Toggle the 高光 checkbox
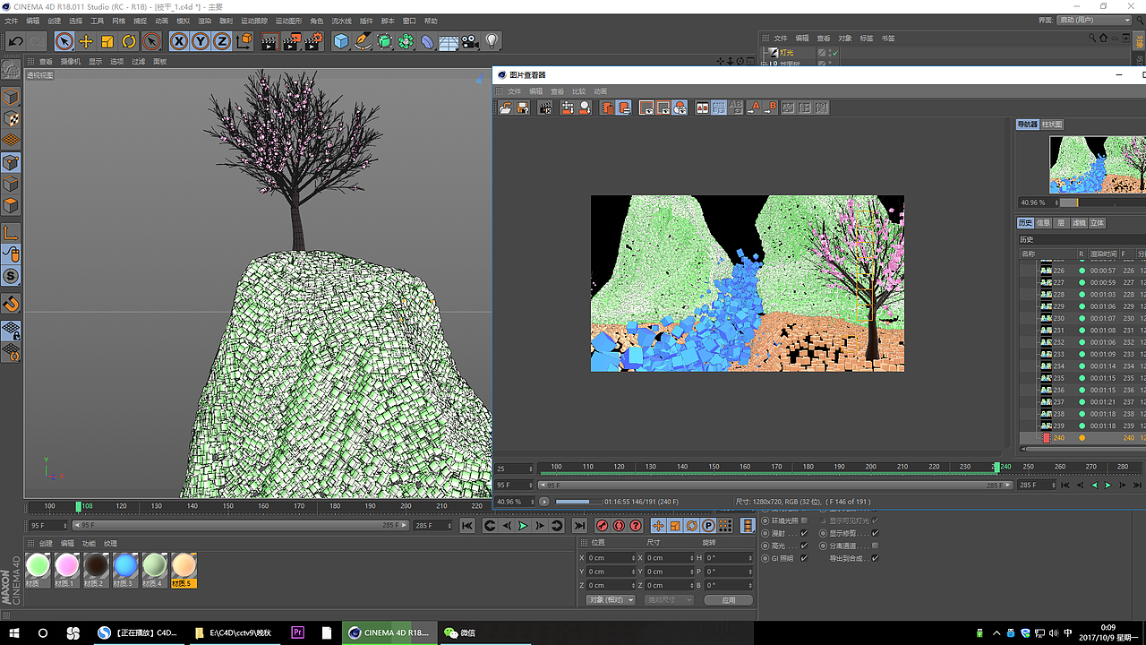This screenshot has width=1146, height=645. coord(804,546)
